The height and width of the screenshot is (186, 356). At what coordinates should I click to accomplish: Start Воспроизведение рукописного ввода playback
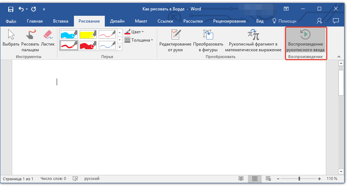[x=305, y=40]
